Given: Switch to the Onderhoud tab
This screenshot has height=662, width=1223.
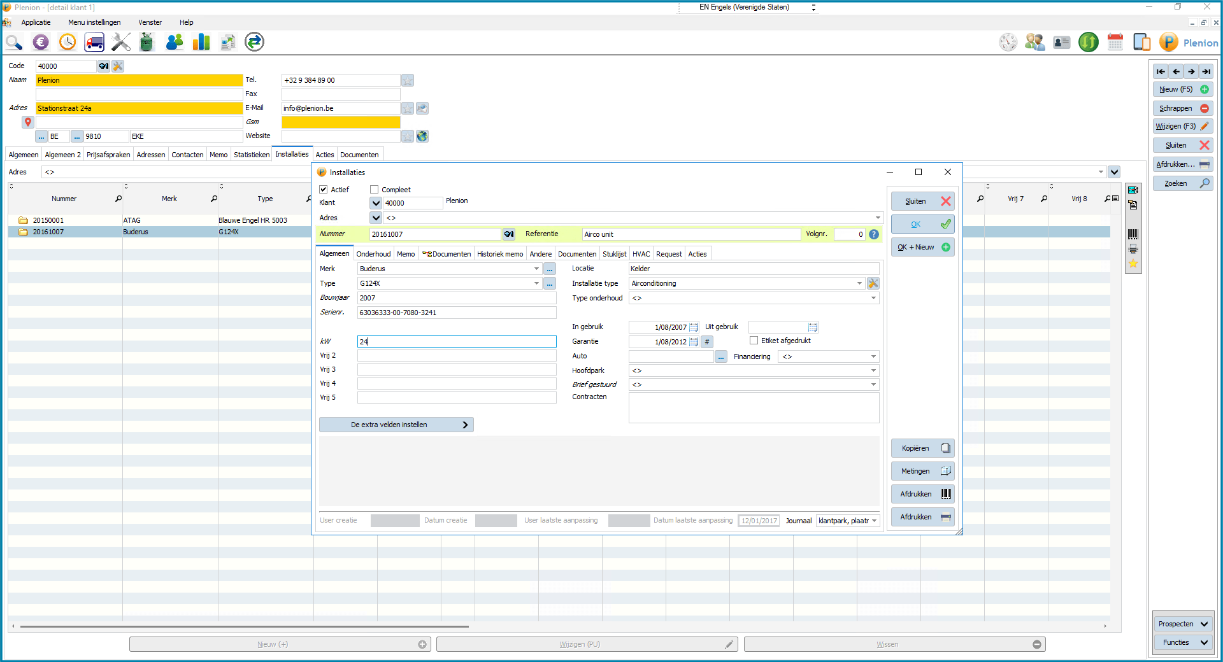Looking at the screenshot, I should click(x=373, y=254).
